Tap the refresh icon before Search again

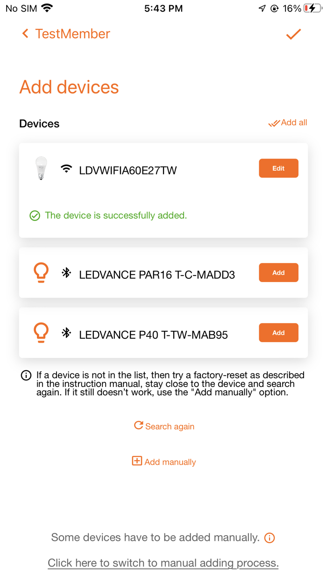click(138, 426)
